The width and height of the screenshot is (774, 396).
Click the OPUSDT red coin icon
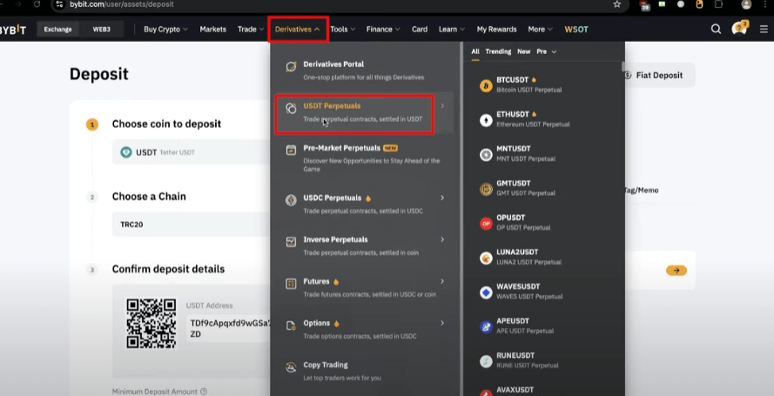[486, 224]
